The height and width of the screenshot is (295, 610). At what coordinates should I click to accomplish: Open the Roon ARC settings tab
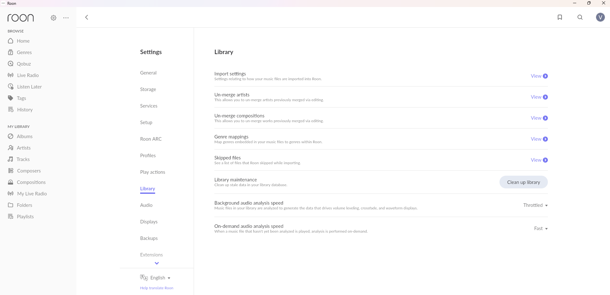[151, 139]
